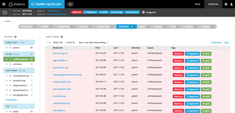
Task: Switch to the DNS tab
Action: click(175, 27)
